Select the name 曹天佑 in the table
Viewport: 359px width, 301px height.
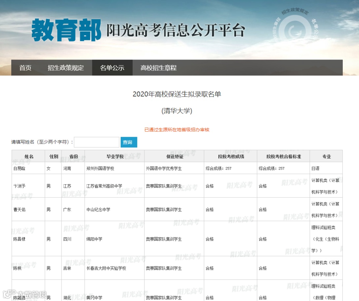point(19,210)
